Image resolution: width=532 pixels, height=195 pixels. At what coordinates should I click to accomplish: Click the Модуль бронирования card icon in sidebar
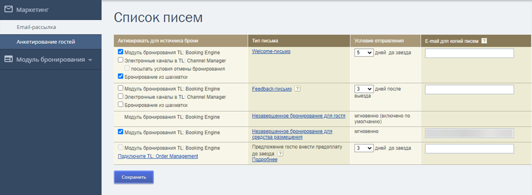click(8, 59)
